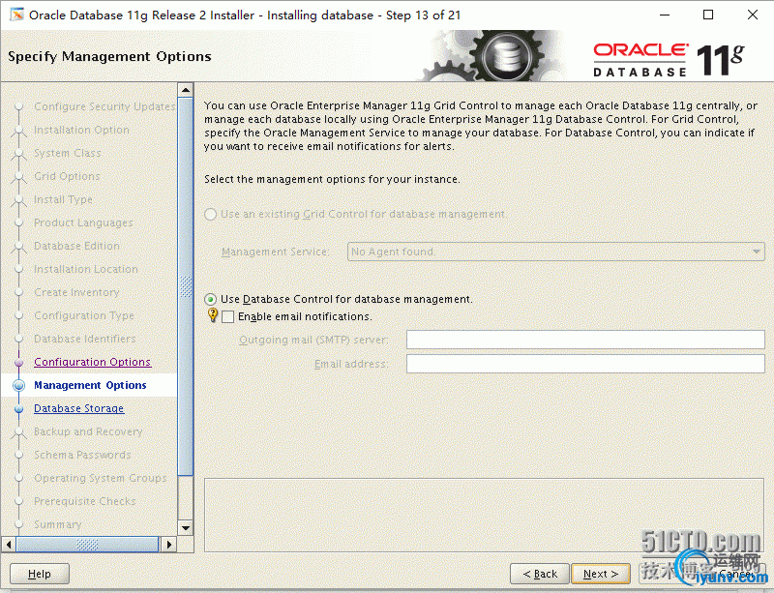Click the Operating System Groups step
This screenshot has height=593, width=774.
click(x=101, y=478)
